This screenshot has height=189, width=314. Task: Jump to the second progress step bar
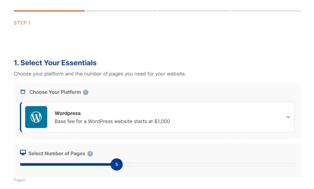click(121, 11)
